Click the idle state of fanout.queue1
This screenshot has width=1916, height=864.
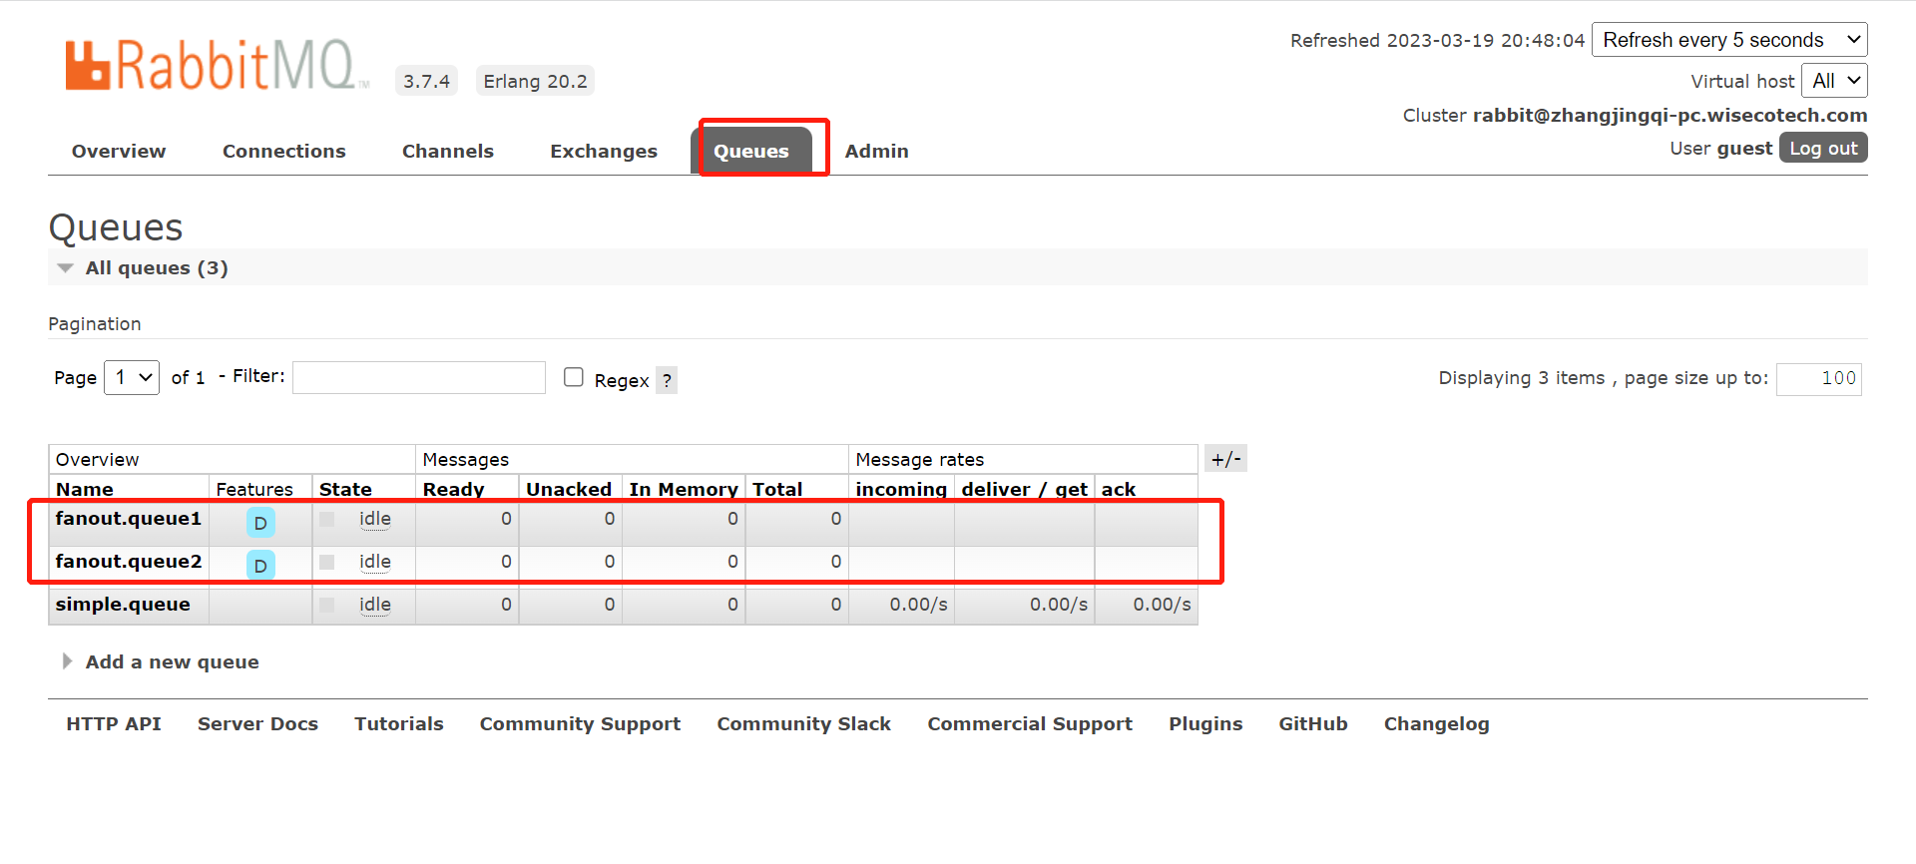[375, 519]
